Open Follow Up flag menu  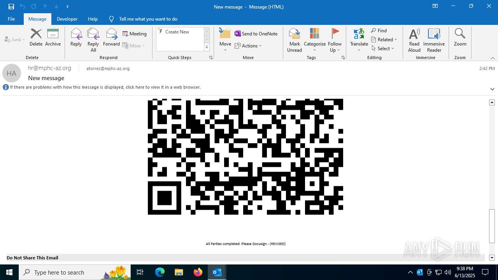(x=335, y=40)
